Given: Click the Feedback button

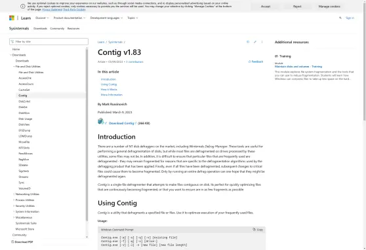Looking at the screenshot, I should pyautogui.click(x=256, y=62).
